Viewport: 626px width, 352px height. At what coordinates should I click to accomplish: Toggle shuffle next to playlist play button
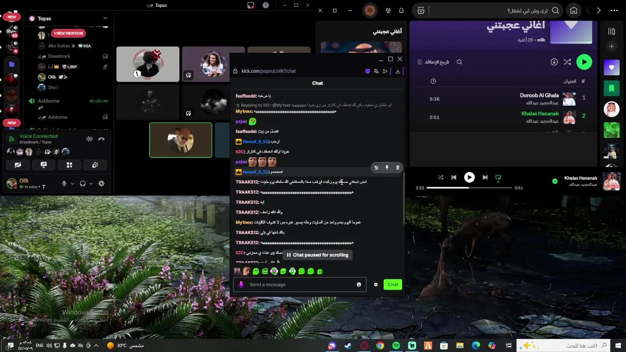click(x=567, y=62)
